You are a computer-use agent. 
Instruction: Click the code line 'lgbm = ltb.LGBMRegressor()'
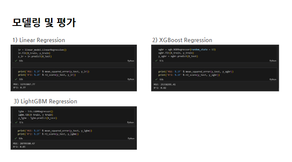[x=35, y=111]
